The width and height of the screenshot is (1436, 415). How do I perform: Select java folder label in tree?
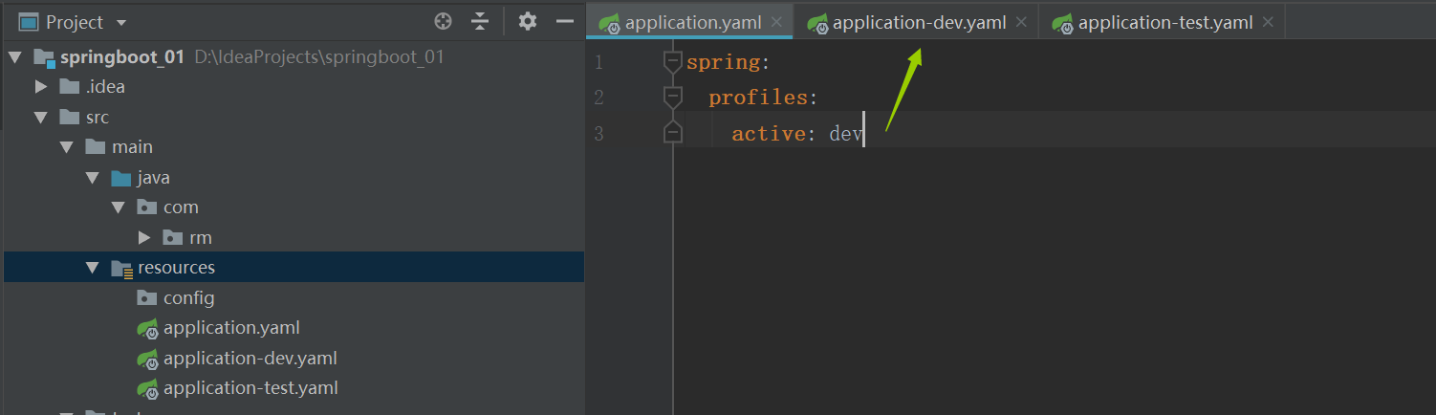click(x=154, y=178)
